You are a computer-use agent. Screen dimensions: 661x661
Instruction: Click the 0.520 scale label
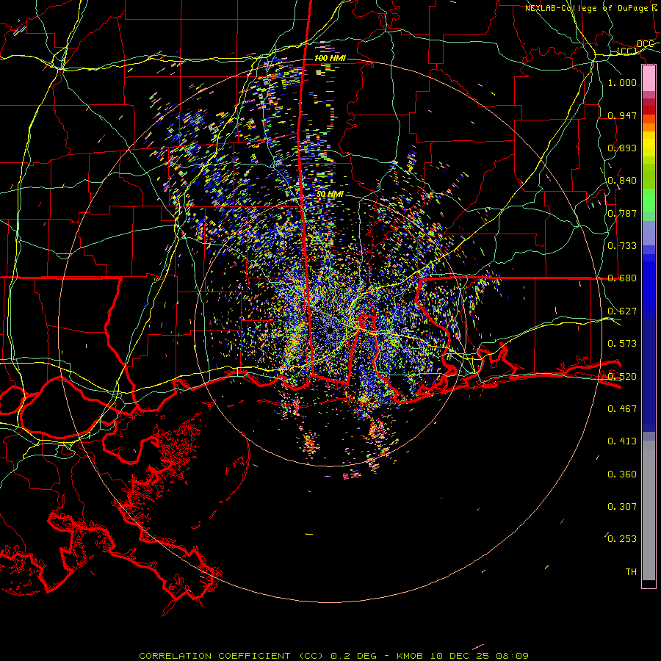pyautogui.click(x=622, y=377)
